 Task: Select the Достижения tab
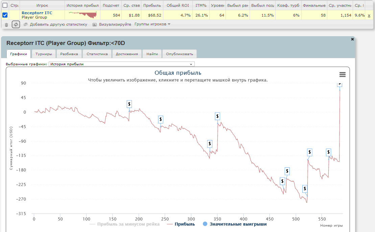pos(127,54)
